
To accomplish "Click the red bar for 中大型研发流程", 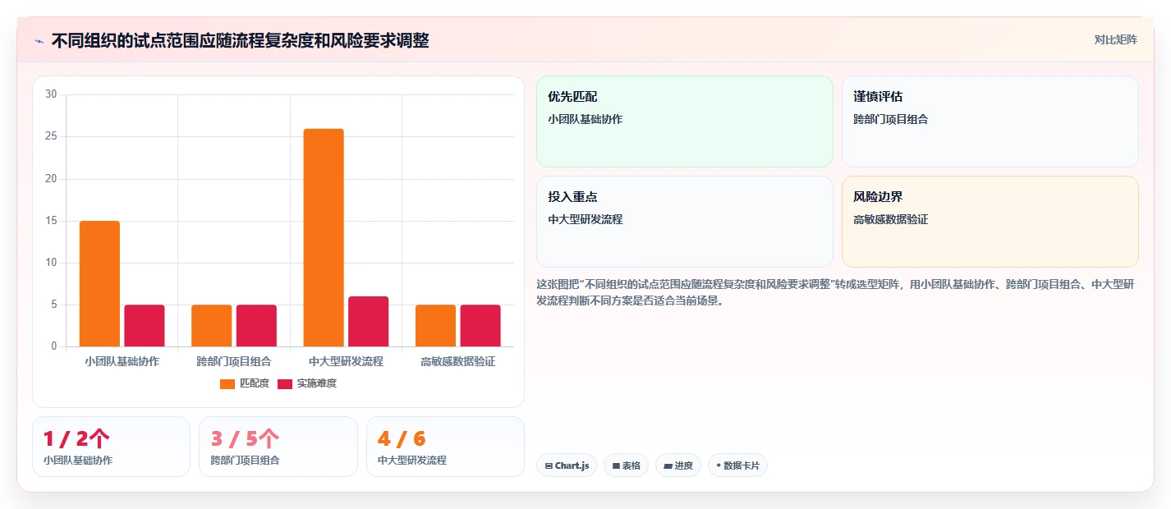I will (369, 321).
